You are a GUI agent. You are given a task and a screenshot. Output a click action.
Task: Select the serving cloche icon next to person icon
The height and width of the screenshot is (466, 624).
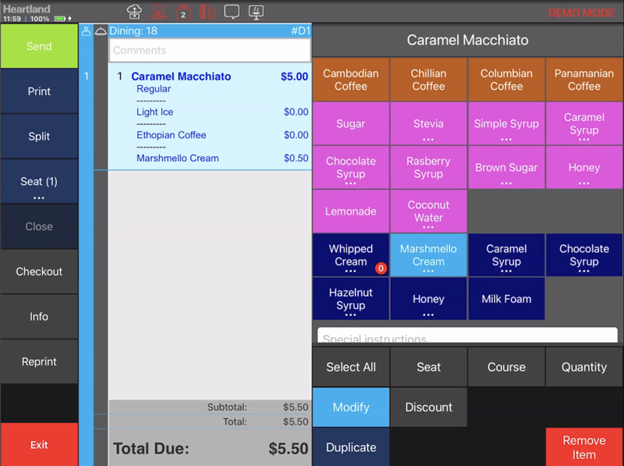(x=102, y=30)
